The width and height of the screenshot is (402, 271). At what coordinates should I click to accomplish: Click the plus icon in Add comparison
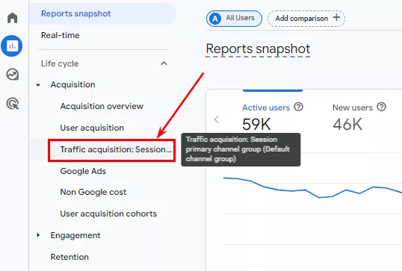(x=336, y=18)
